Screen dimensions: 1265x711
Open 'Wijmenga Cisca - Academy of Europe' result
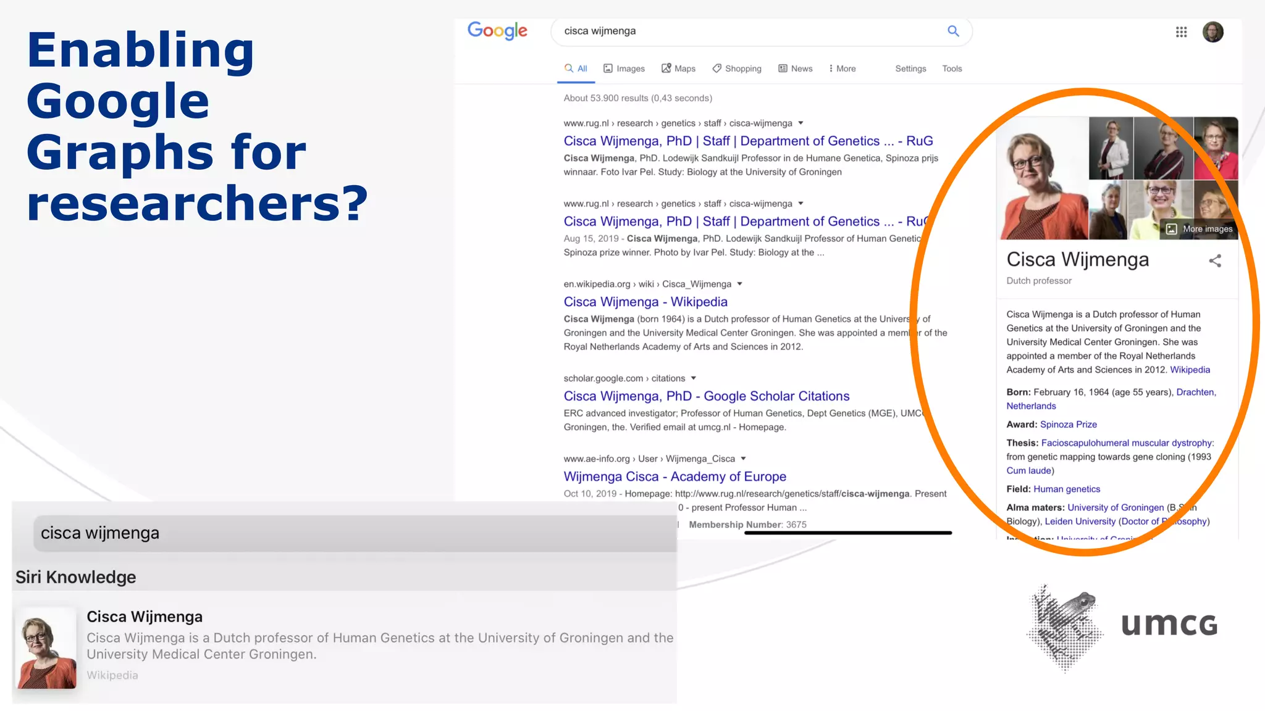pos(675,476)
